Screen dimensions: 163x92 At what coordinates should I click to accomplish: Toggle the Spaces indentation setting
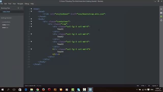point(155,86)
